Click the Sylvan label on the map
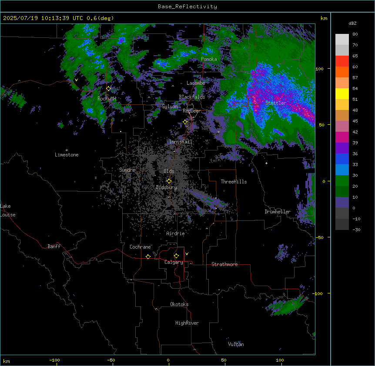Viewport: 375px width, 366px height. pos(170,106)
